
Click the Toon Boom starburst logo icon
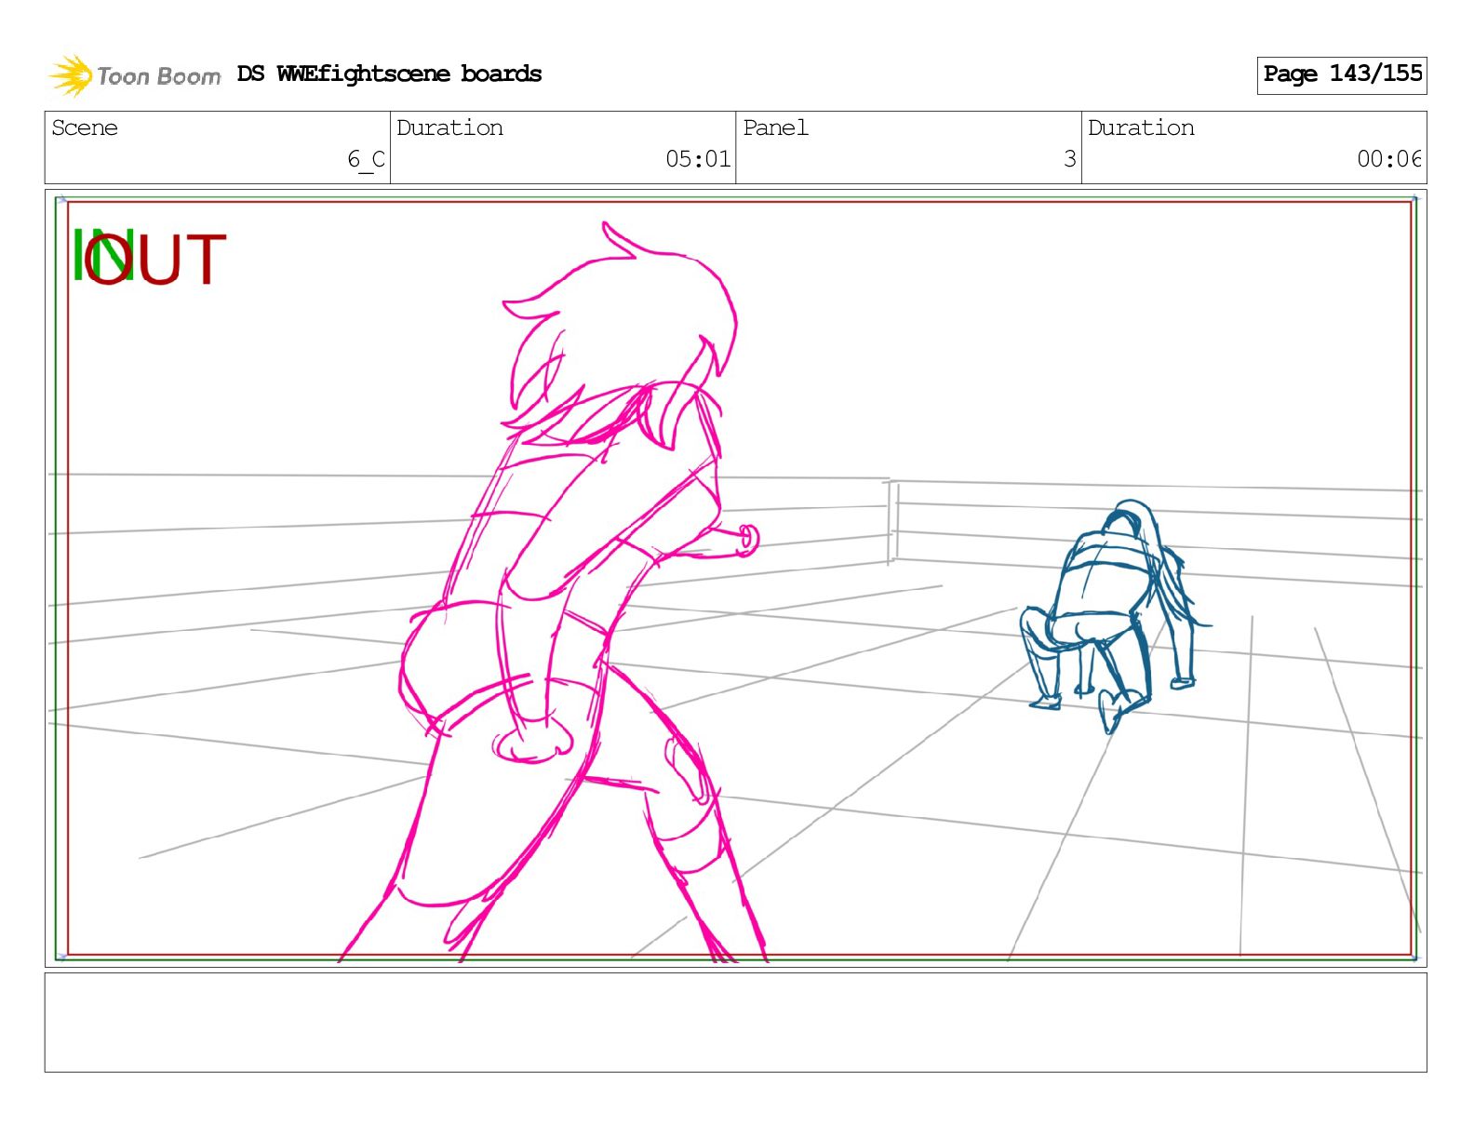tap(70, 75)
